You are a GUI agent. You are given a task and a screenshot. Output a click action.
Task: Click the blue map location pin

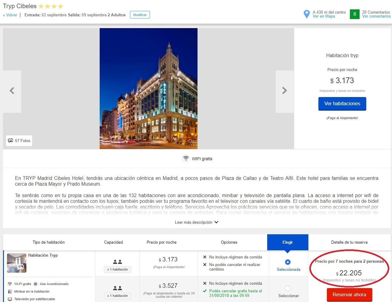coord(307,14)
